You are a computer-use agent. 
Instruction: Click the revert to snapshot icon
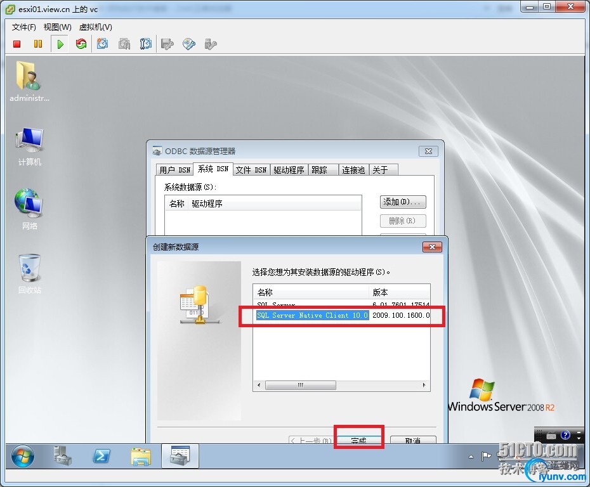tap(124, 44)
